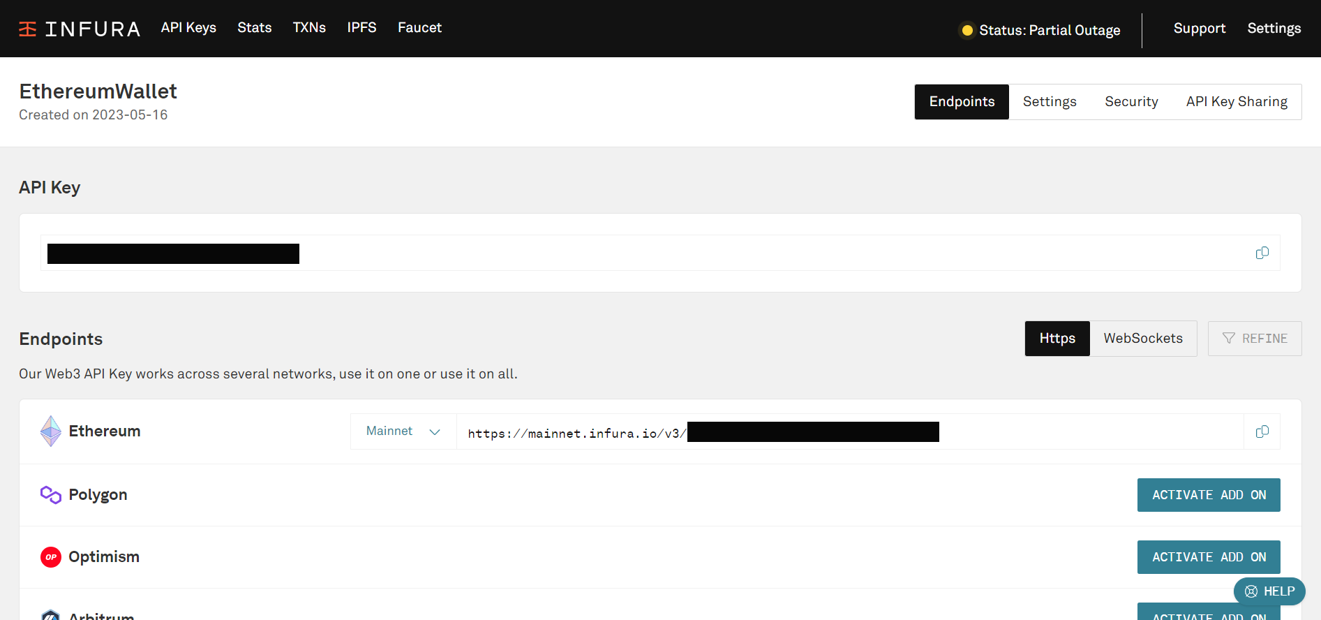
Task: Click the Infura logo
Action: [x=80, y=29]
